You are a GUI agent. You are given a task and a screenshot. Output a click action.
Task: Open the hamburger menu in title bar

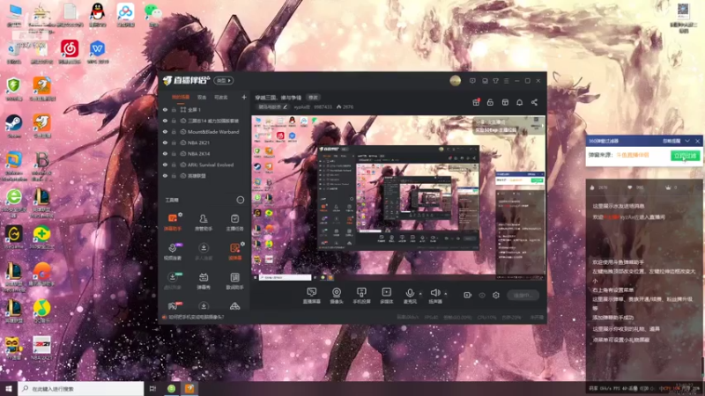506,81
